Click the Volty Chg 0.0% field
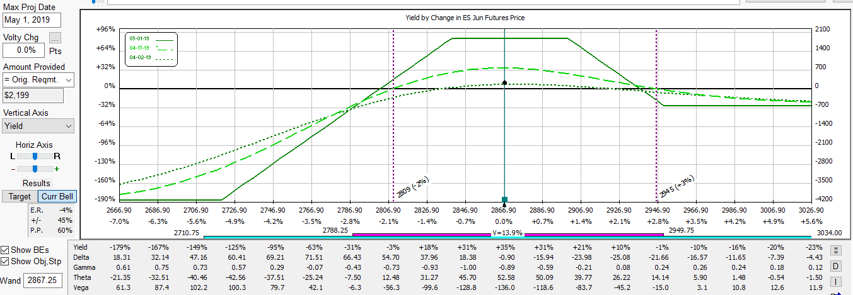Image resolution: width=853 pixels, height=295 pixels. pyautogui.click(x=23, y=50)
